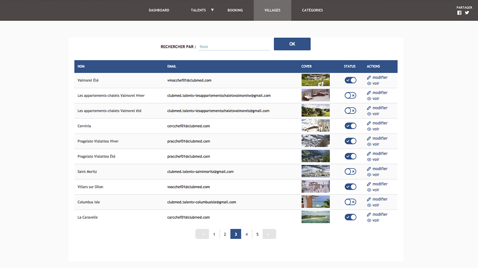Open the Valmorel Été cover thumbnail
The image size is (478, 268).
316,80
